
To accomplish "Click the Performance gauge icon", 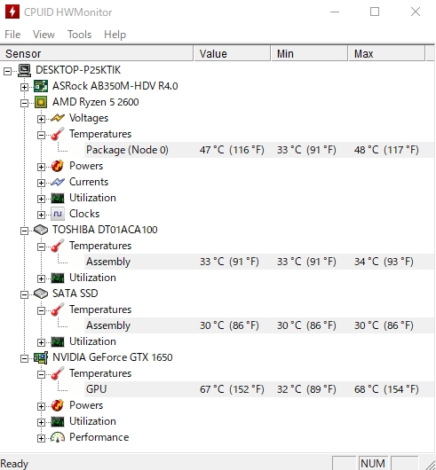I will pos(58,437).
